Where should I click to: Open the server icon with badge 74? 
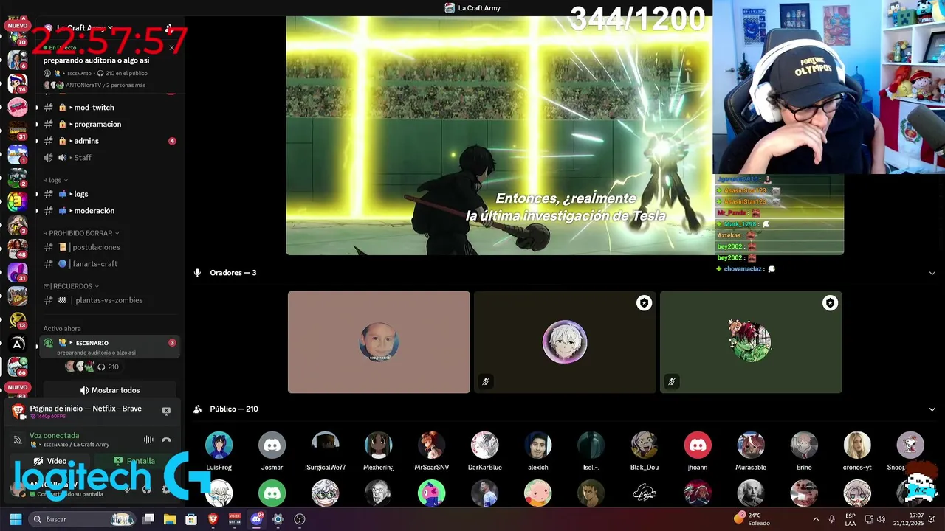point(17,83)
